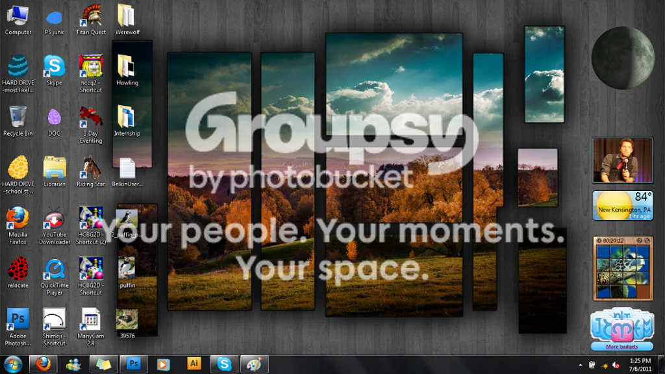Open the 1:25 PM clock and date
The width and height of the screenshot is (665, 374).
tap(640, 365)
